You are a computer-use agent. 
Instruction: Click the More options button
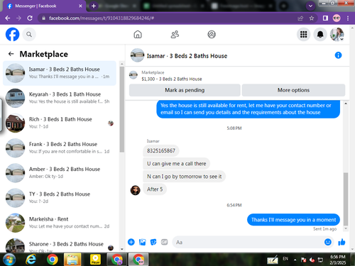click(x=293, y=90)
